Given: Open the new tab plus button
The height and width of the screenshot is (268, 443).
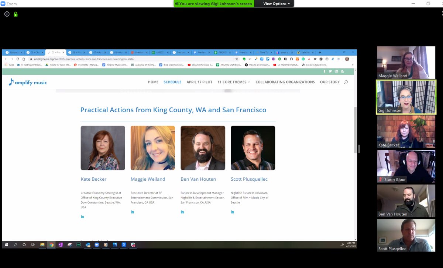Looking at the screenshot, I should [320, 52].
